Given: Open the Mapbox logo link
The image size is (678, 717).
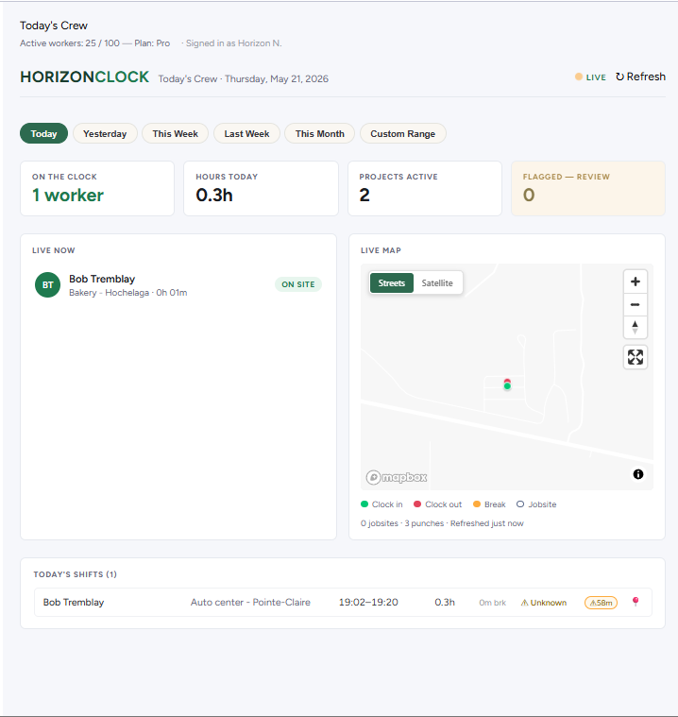Looking at the screenshot, I should click(x=397, y=477).
